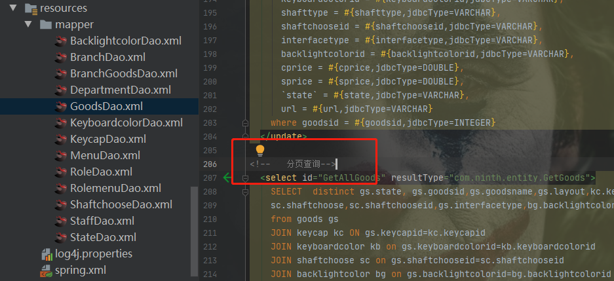Click the "GetAllGoods" id value
The image size is (614, 281).
[352, 178]
